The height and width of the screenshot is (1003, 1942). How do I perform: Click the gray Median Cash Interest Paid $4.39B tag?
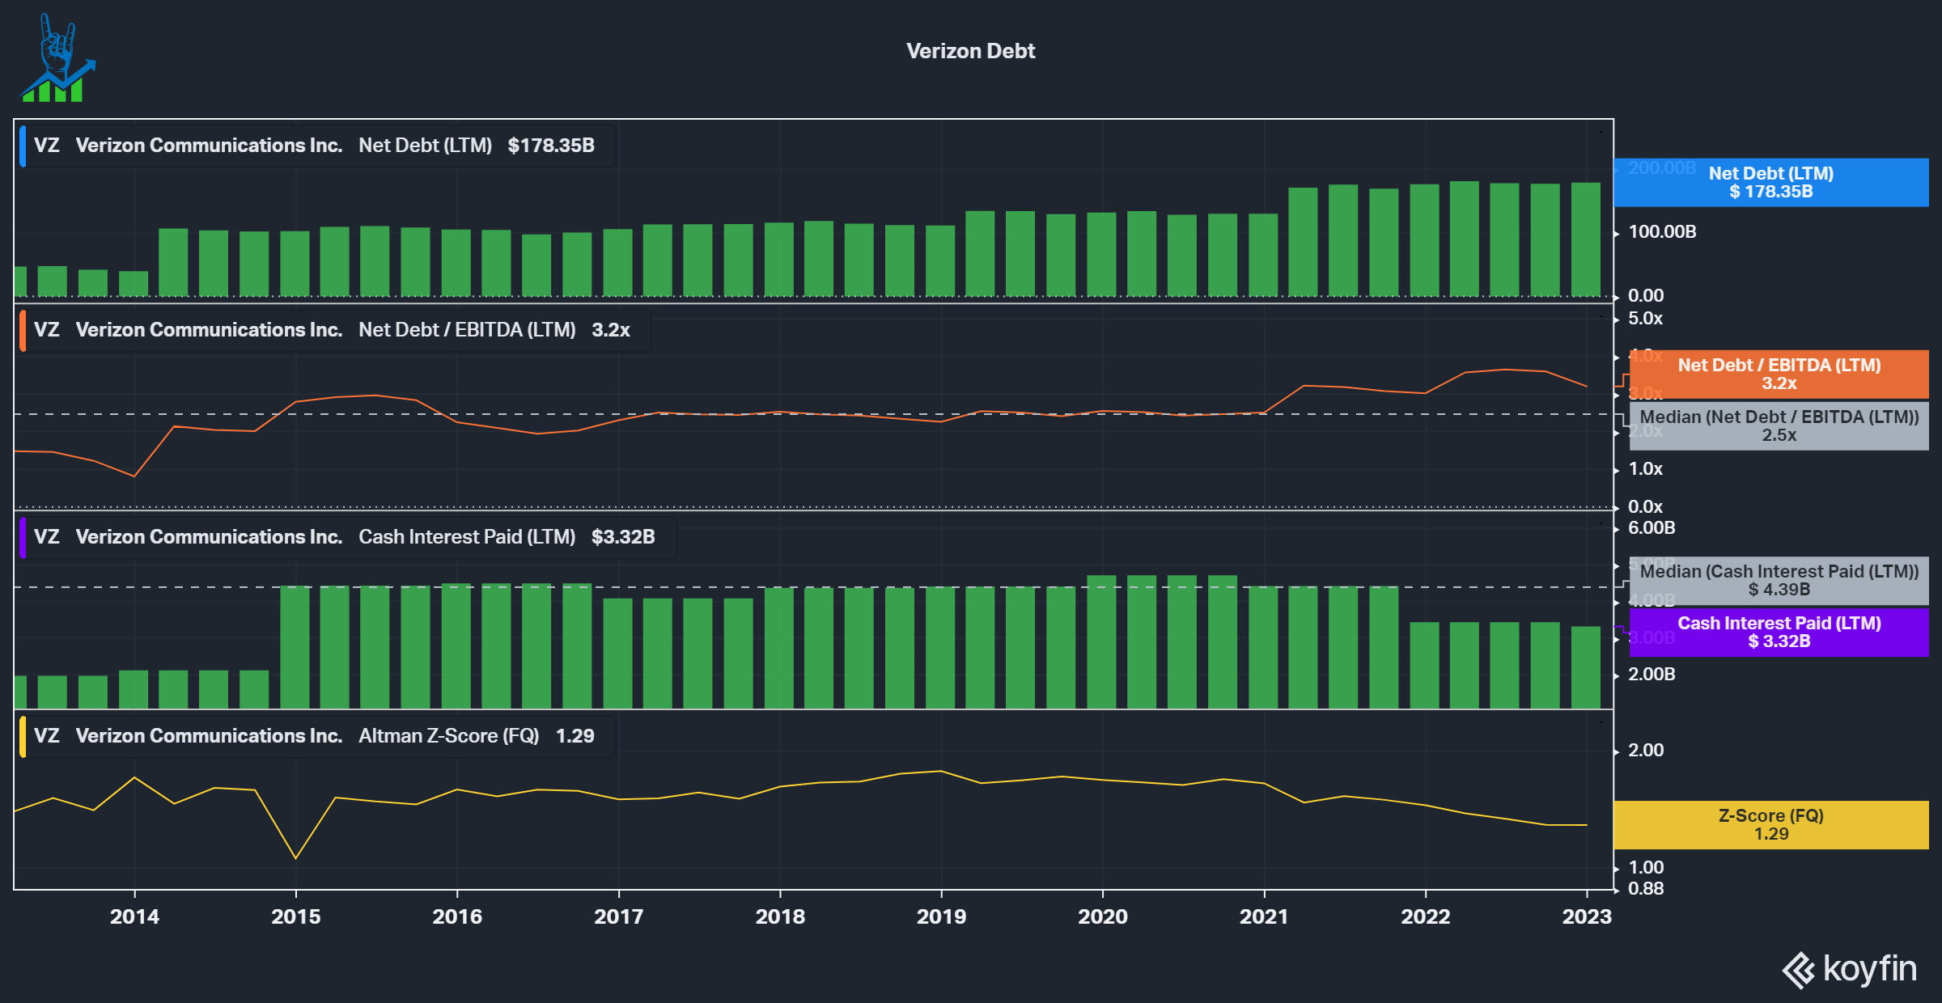tap(1779, 580)
